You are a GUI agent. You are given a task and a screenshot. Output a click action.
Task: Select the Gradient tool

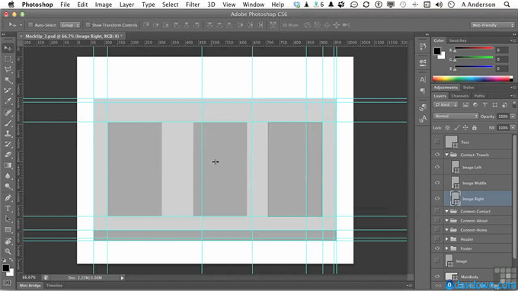tap(8, 165)
